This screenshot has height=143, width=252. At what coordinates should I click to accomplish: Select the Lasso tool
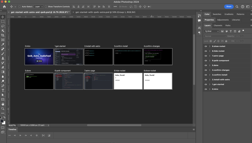point(3,26)
